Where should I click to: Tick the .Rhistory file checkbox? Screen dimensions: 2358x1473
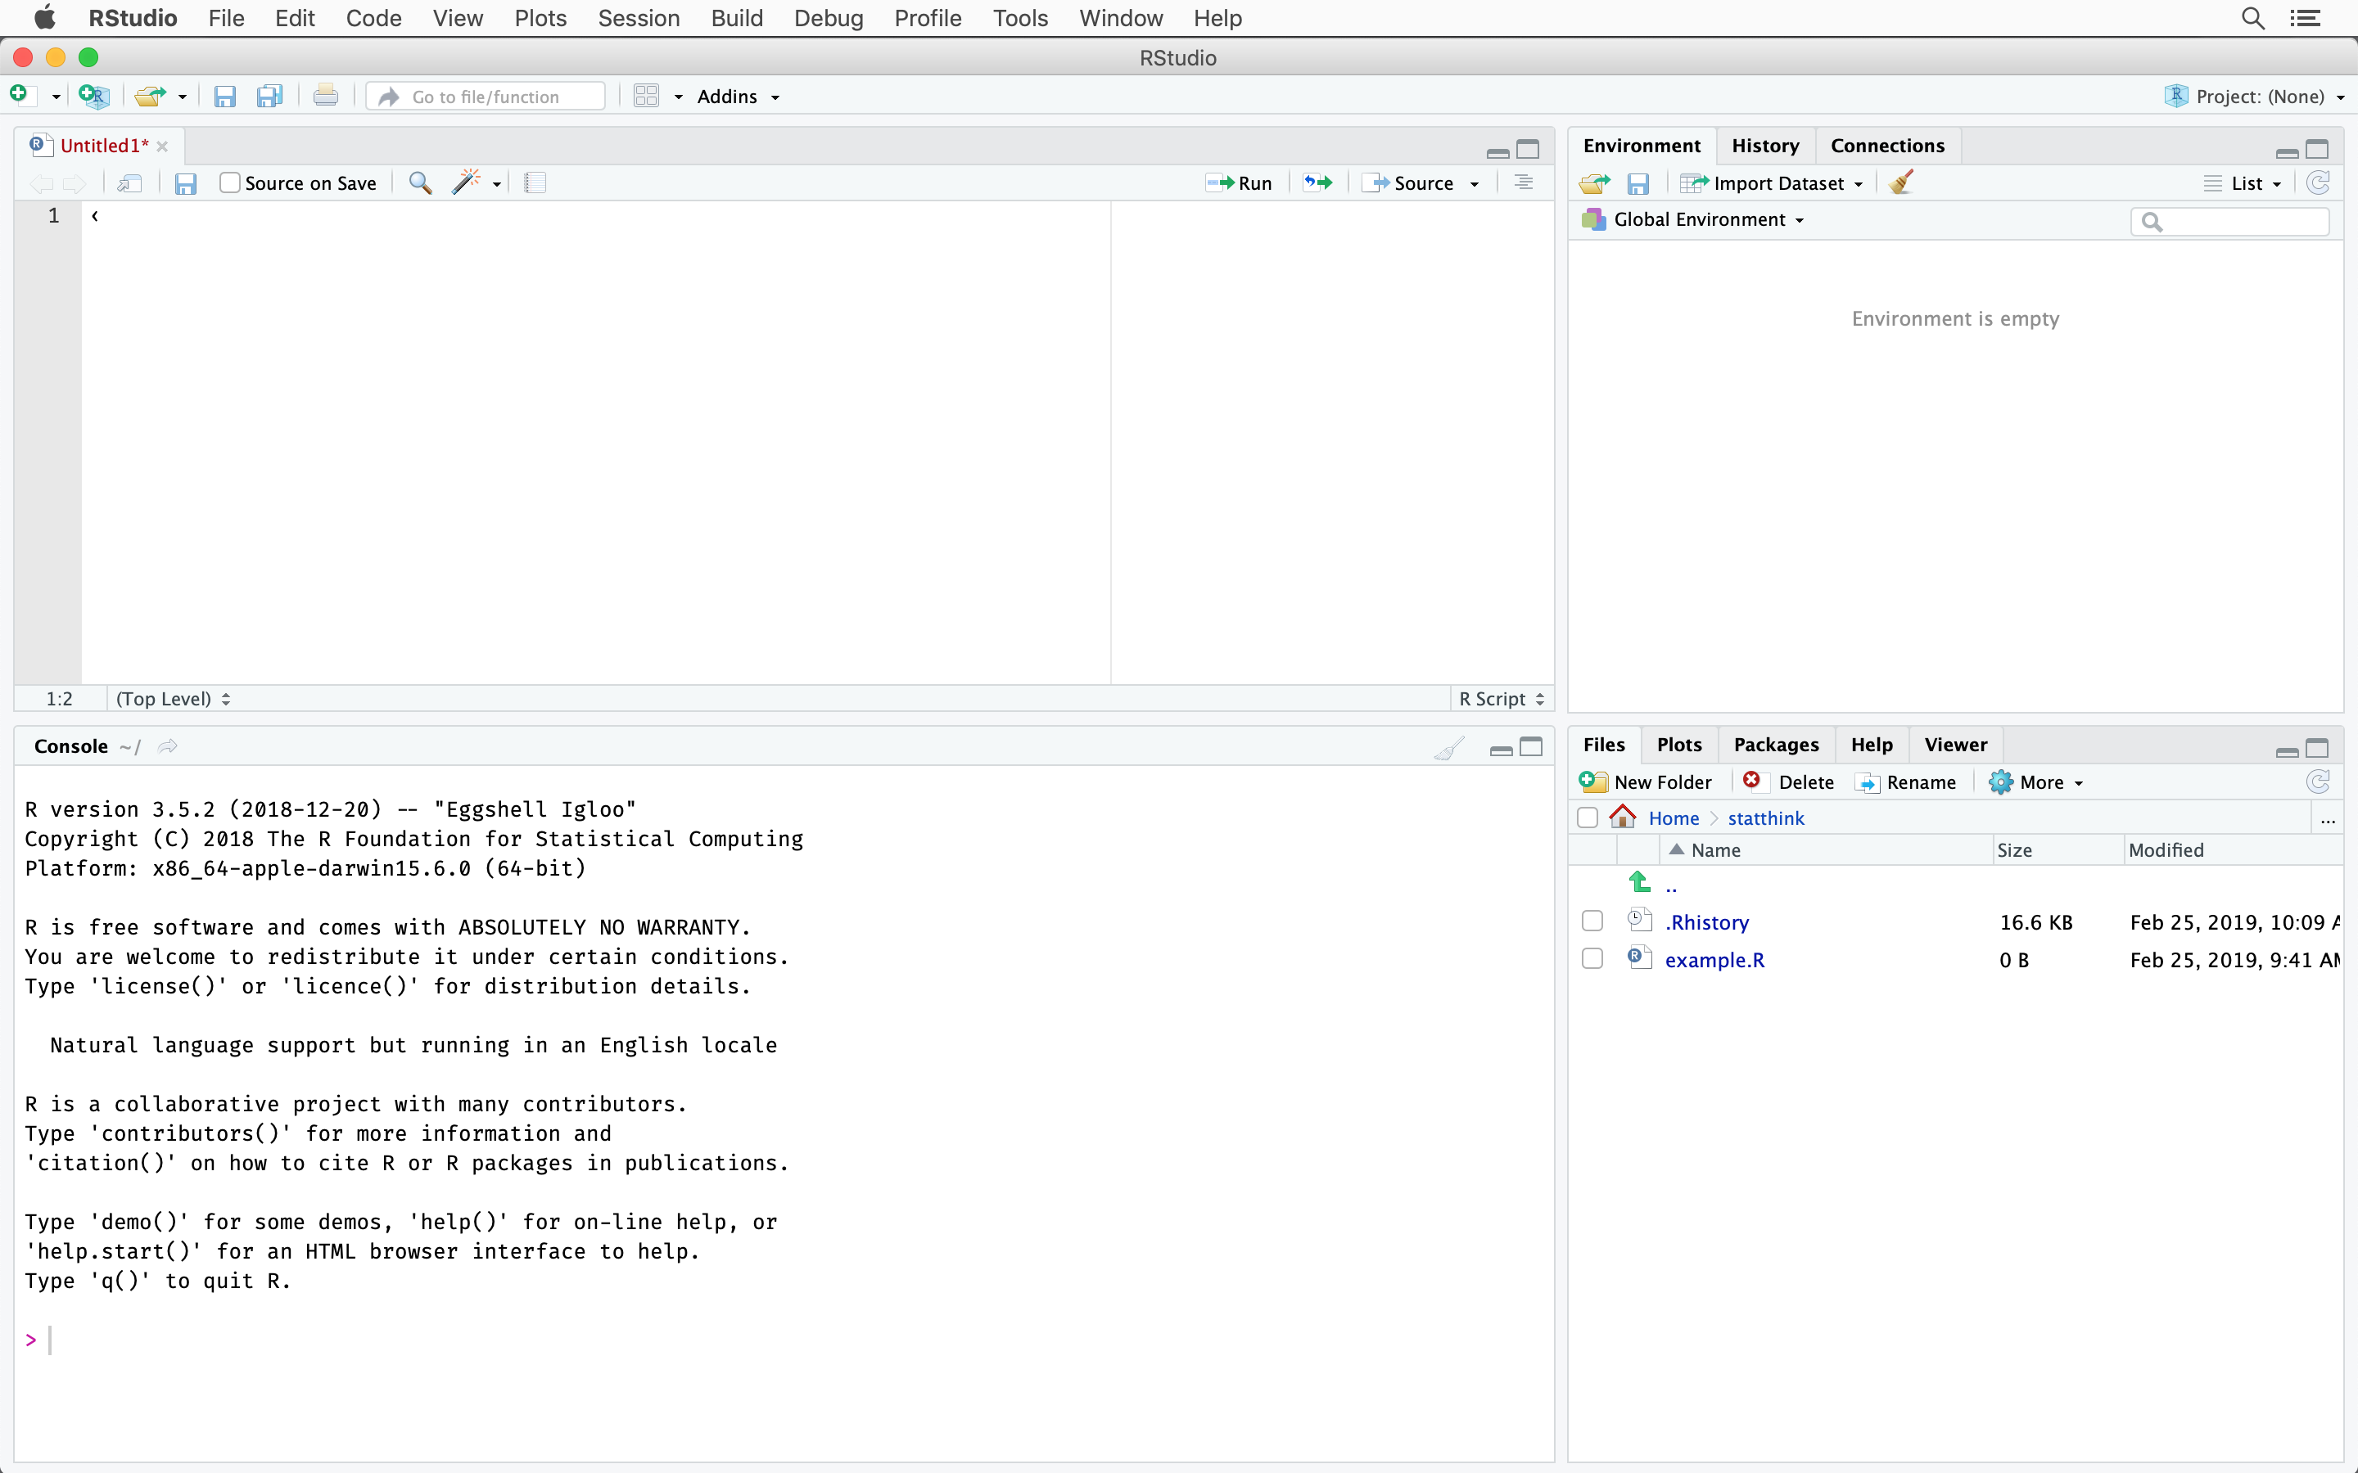(x=1592, y=921)
